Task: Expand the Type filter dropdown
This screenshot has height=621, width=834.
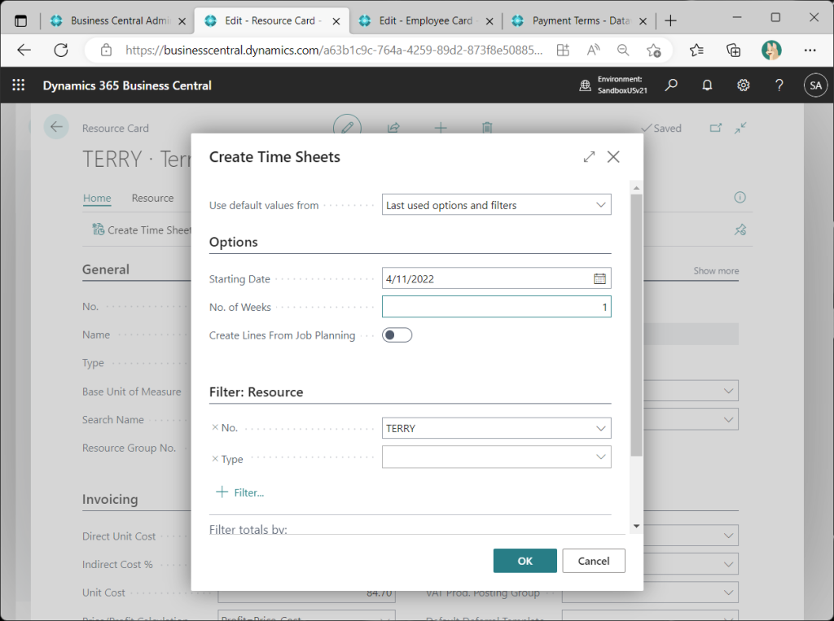Action: tap(600, 457)
